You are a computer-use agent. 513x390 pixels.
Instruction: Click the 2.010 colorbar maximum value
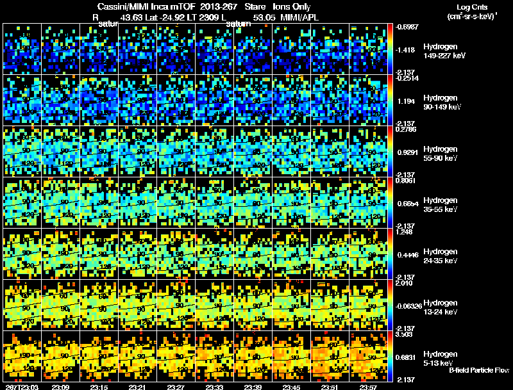point(404,283)
